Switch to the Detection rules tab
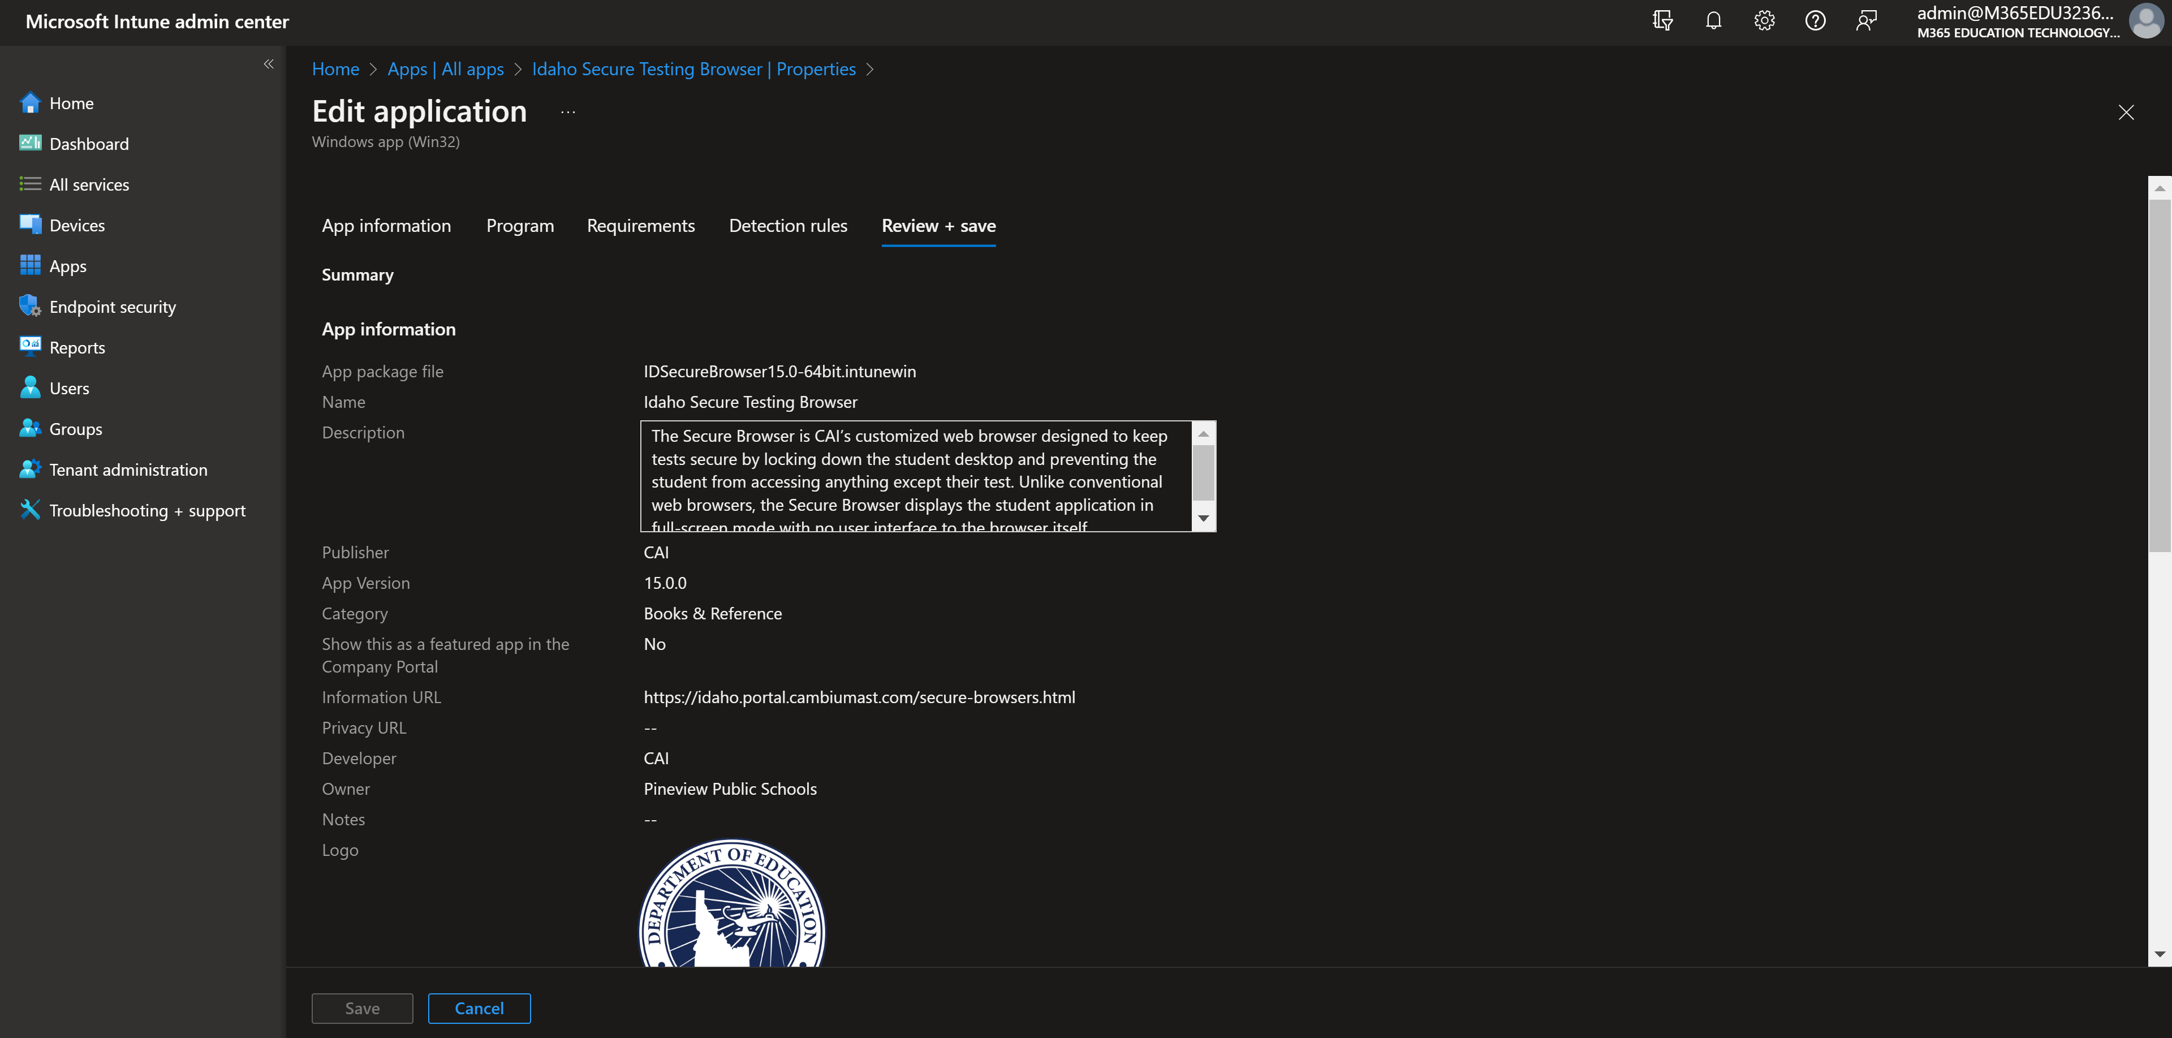 [x=787, y=226]
